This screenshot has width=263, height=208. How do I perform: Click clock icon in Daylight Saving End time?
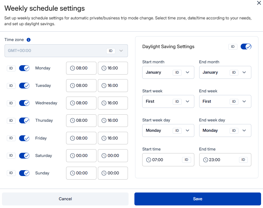coord(206,160)
